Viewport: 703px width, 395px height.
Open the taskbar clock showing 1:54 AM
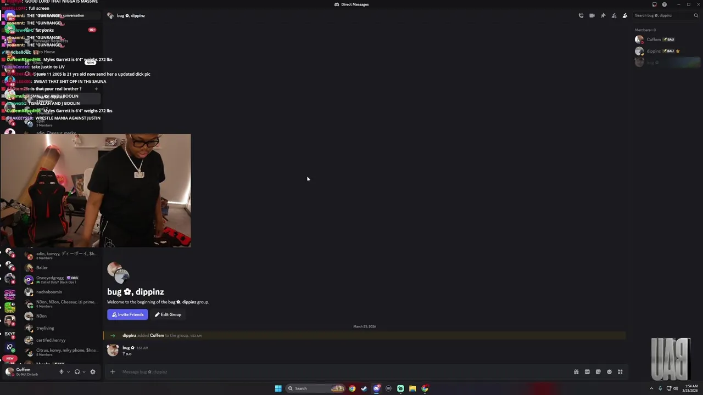click(691, 388)
